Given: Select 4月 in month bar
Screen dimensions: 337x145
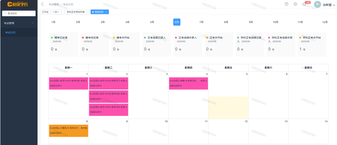Looking at the screenshot, I should (127, 22).
